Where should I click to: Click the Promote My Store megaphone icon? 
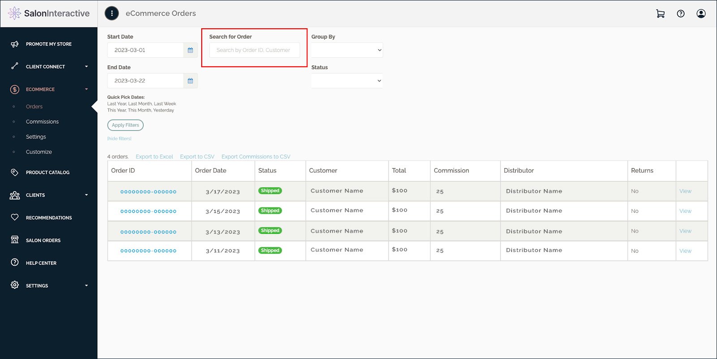(x=15, y=44)
